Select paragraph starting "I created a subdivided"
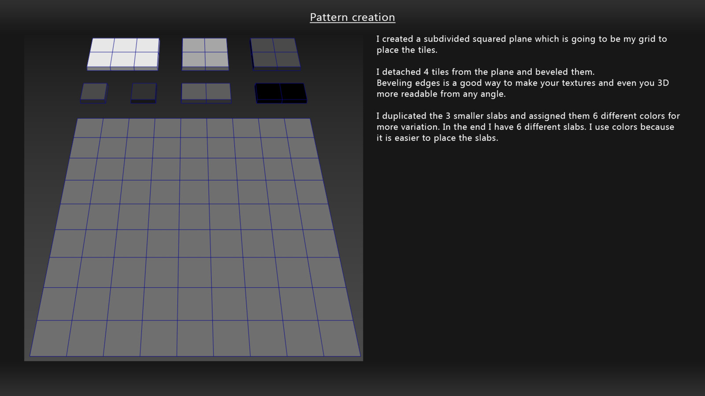This screenshot has width=705, height=396. (x=522, y=44)
